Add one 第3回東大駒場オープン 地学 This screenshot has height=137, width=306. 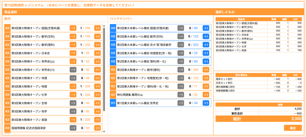pos(97,111)
